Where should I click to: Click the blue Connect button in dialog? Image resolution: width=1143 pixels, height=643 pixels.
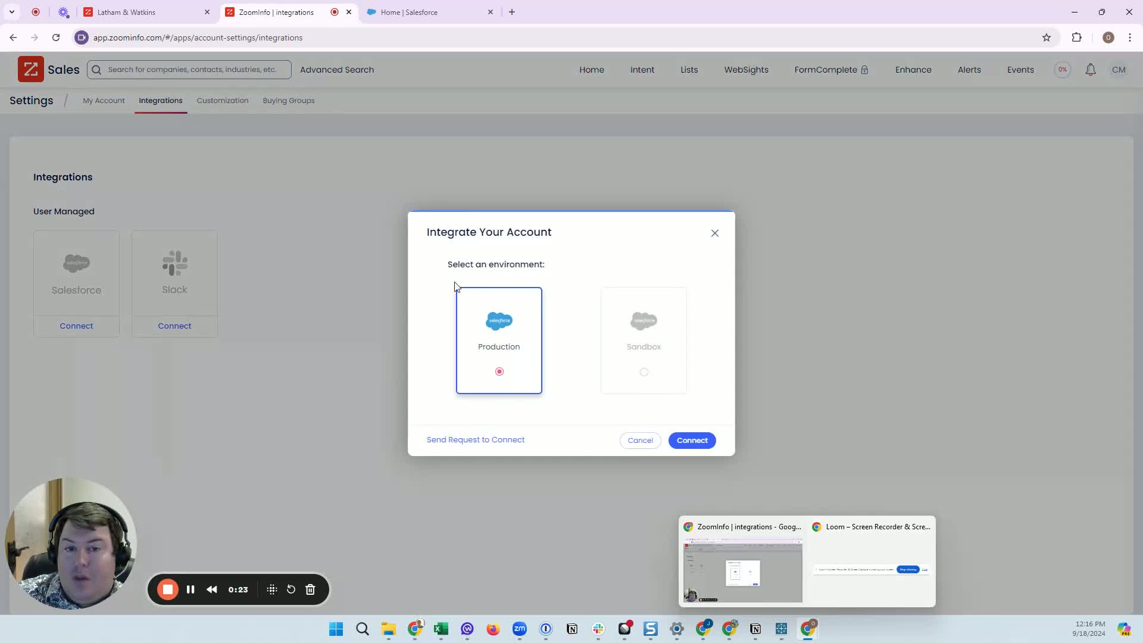coord(692,441)
